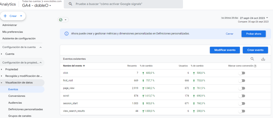Click the help icon beside Marcar como conversión
The width and height of the screenshot is (273, 118).
(255, 66)
